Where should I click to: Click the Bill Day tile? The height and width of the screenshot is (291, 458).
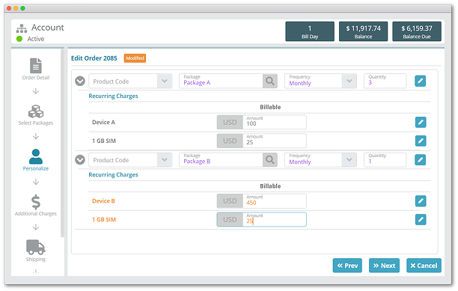pos(310,31)
